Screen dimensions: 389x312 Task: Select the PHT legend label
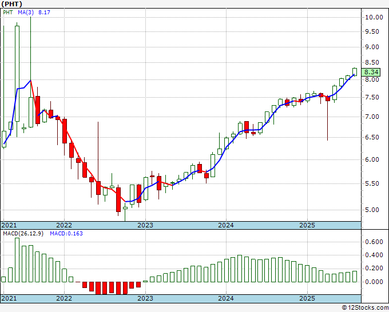tap(7, 13)
